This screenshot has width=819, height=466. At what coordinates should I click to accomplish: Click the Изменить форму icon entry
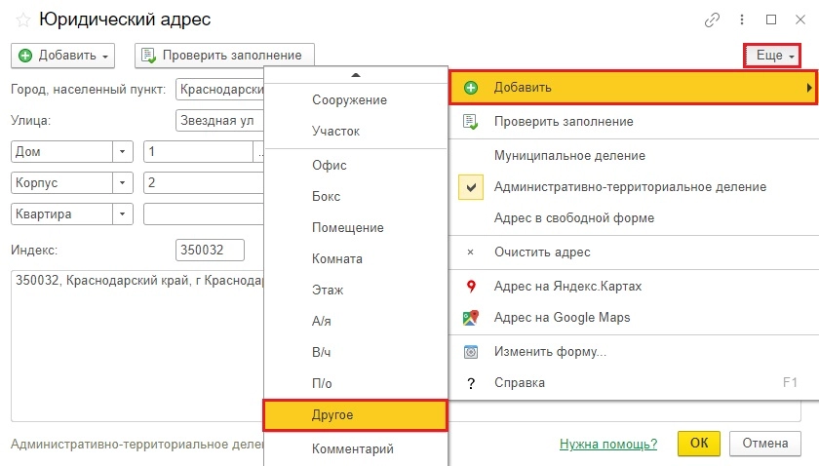[471, 352]
